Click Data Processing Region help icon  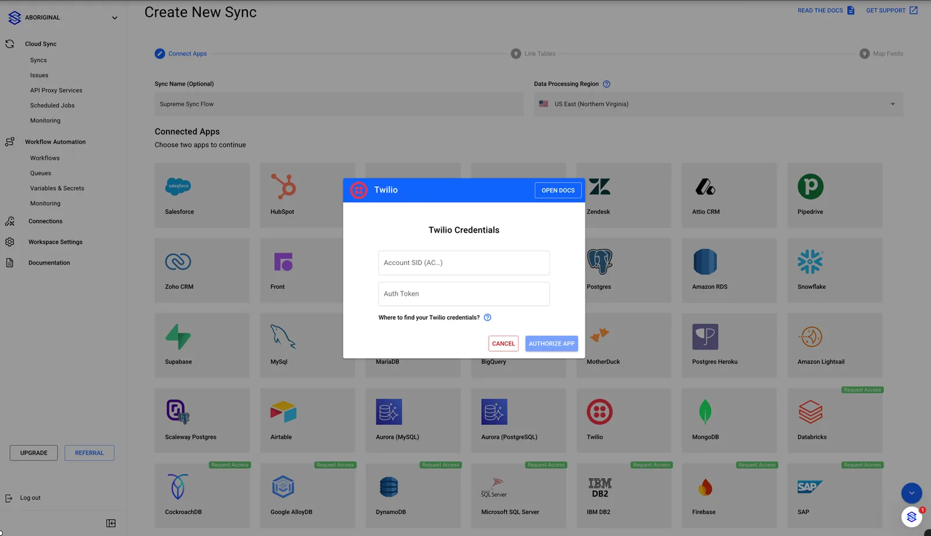click(606, 84)
